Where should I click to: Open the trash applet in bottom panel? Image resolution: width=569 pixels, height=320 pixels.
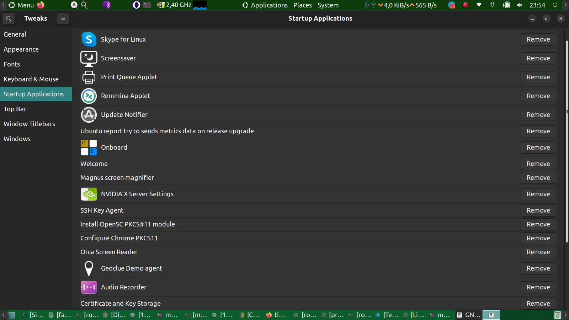pos(558,315)
